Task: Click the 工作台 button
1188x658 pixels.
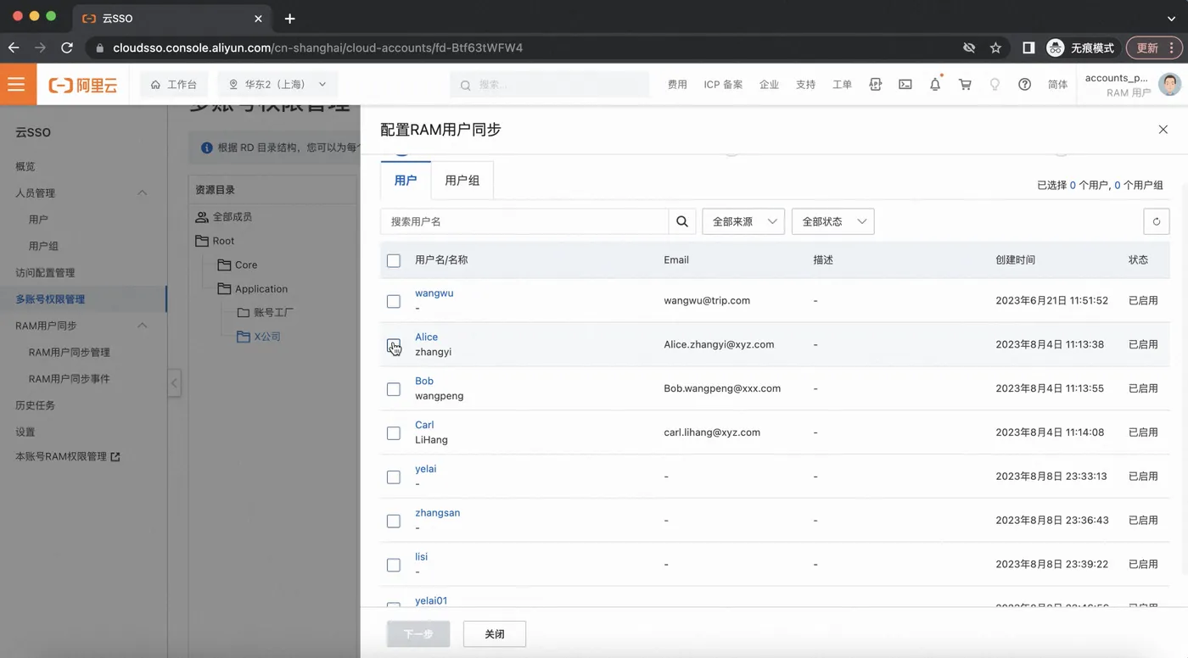Action: (x=174, y=85)
